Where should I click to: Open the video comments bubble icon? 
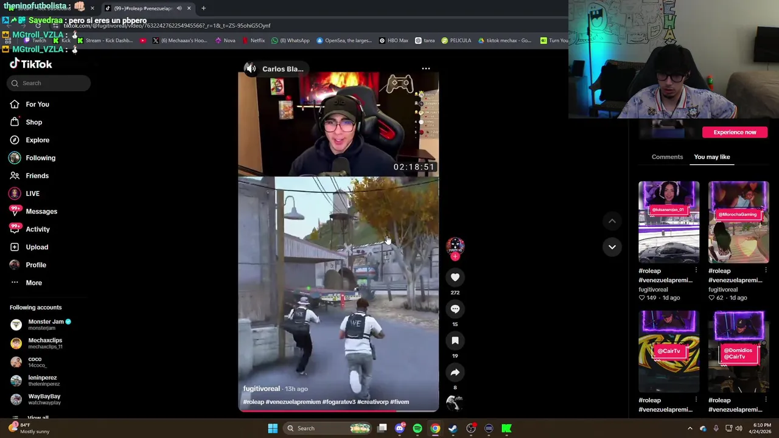[455, 309]
